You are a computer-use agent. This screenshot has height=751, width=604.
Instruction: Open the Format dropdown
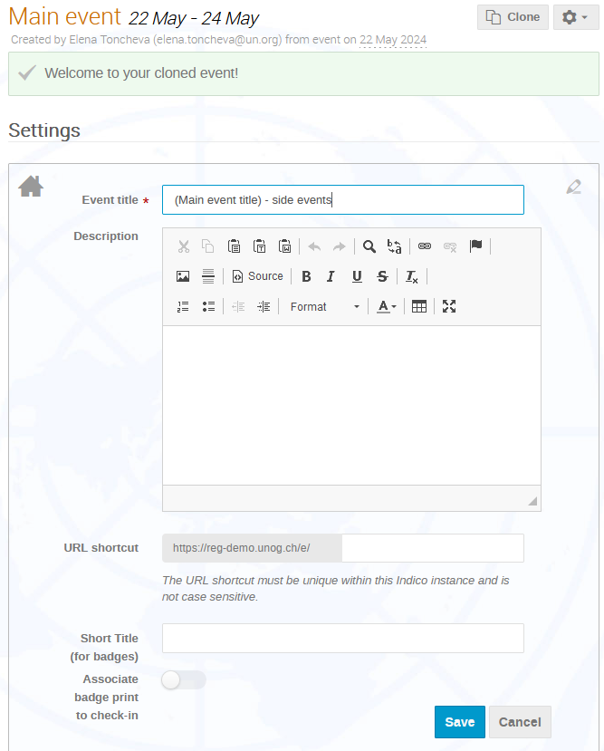(x=324, y=306)
